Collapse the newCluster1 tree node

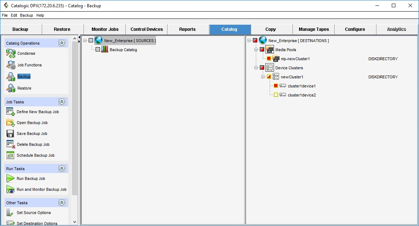263,77
